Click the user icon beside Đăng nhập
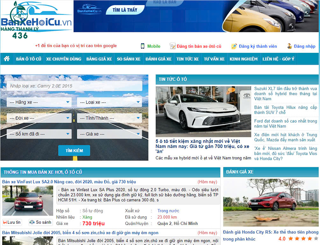 point(289,46)
